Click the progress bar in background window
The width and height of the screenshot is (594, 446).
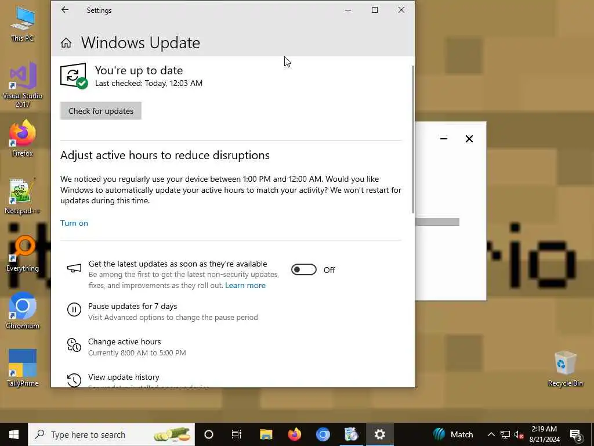(x=437, y=222)
